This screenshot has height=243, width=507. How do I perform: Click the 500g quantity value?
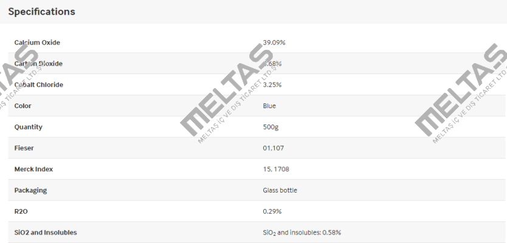tap(271, 127)
